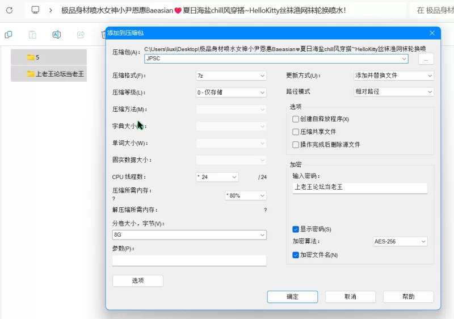
Task: Click the disabled 压缩方法 dropdown
Action: coord(231,110)
